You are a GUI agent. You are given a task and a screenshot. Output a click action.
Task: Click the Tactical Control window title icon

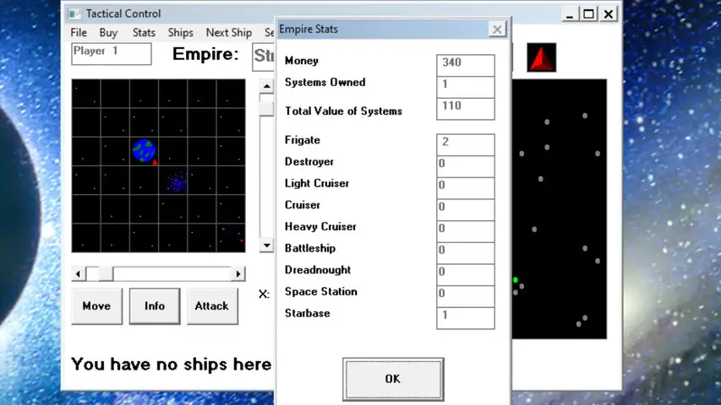coord(75,14)
